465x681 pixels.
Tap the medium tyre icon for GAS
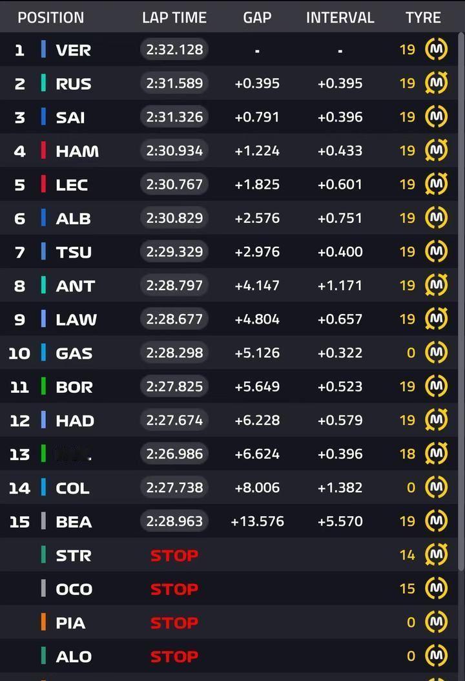(437, 353)
